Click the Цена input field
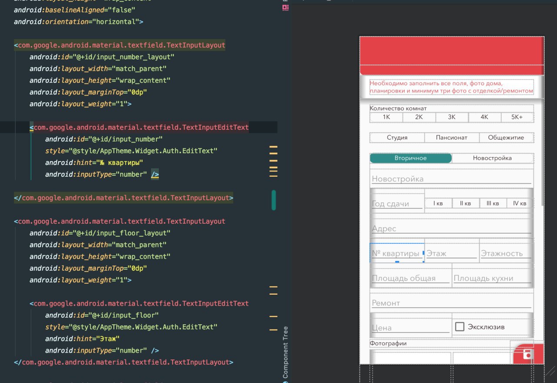 (x=410, y=327)
